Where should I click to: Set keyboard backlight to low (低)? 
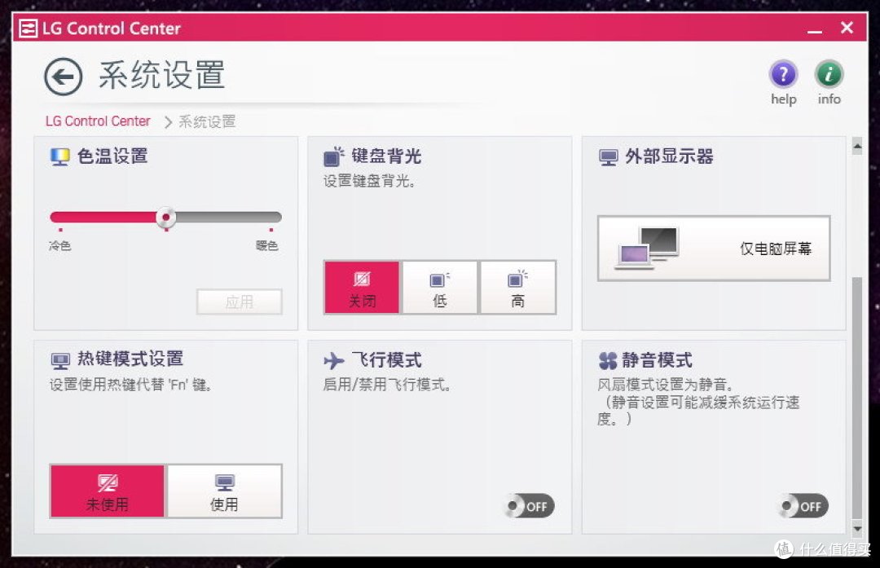coord(440,288)
